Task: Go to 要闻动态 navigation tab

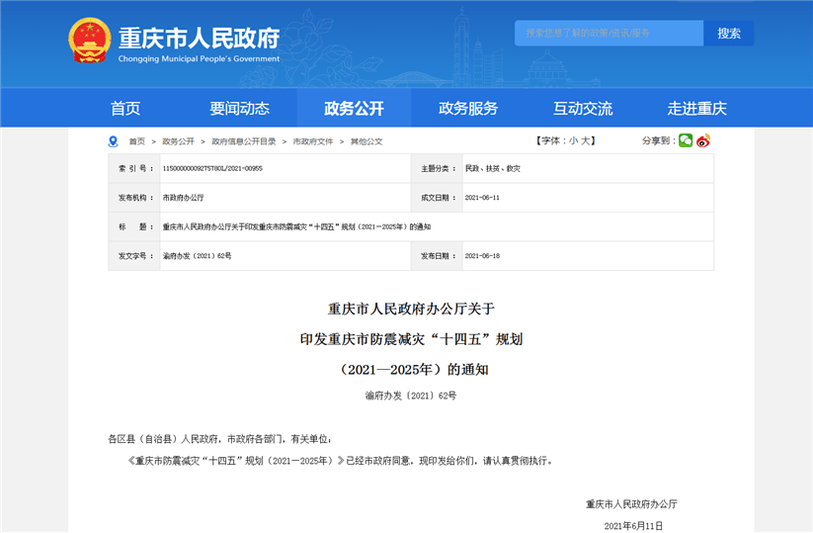Action: pyautogui.click(x=239, y=109)
